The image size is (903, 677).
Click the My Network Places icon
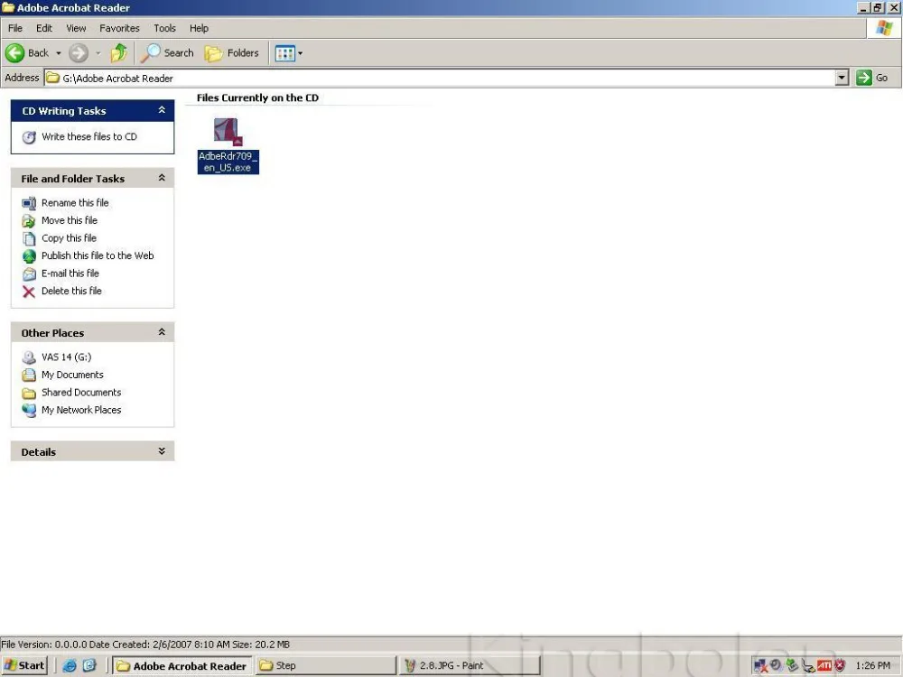click(29, 411)
